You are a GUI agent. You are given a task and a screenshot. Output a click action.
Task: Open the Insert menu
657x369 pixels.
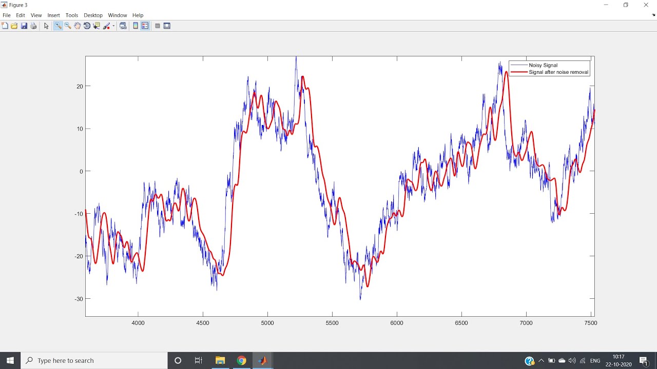[53, 15]
